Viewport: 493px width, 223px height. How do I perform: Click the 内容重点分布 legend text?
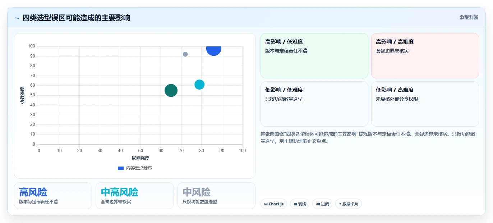139,168
